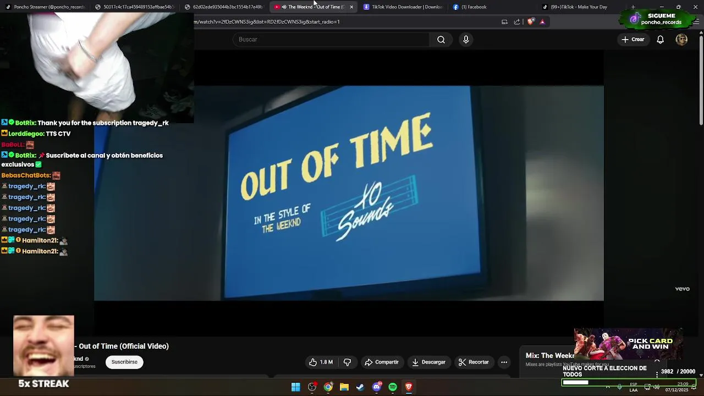Open Google Chrome from the taskbar

[328, 387]
